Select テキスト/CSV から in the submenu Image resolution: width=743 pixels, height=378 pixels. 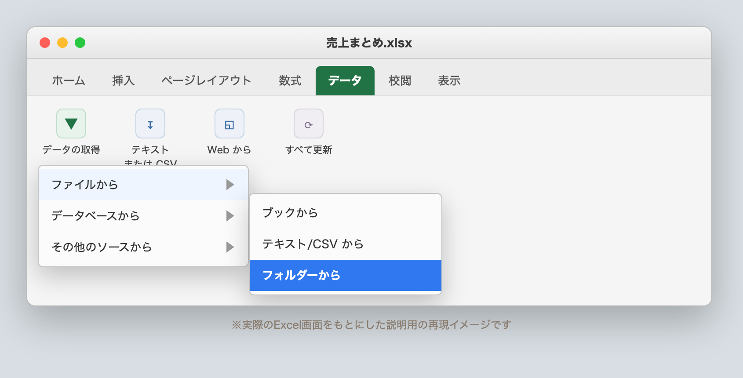tap(346, 244)
